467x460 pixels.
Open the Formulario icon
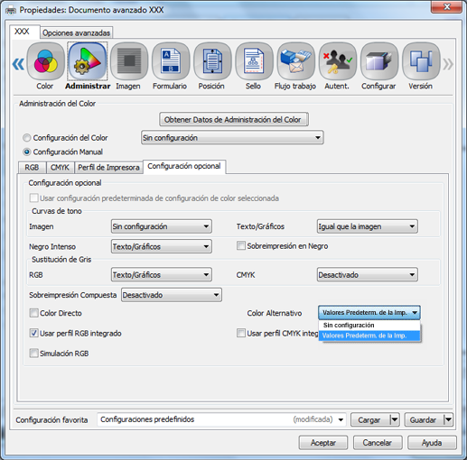[x=171, y=61]
